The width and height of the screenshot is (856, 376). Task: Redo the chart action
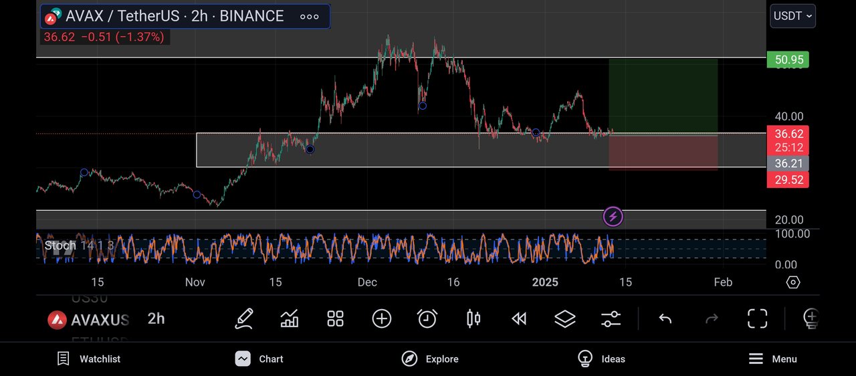click(712, 319)
